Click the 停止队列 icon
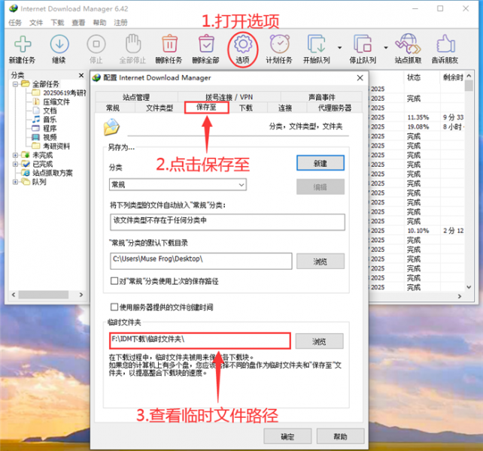Screen dimensions: 483x451 coord(363,44)
